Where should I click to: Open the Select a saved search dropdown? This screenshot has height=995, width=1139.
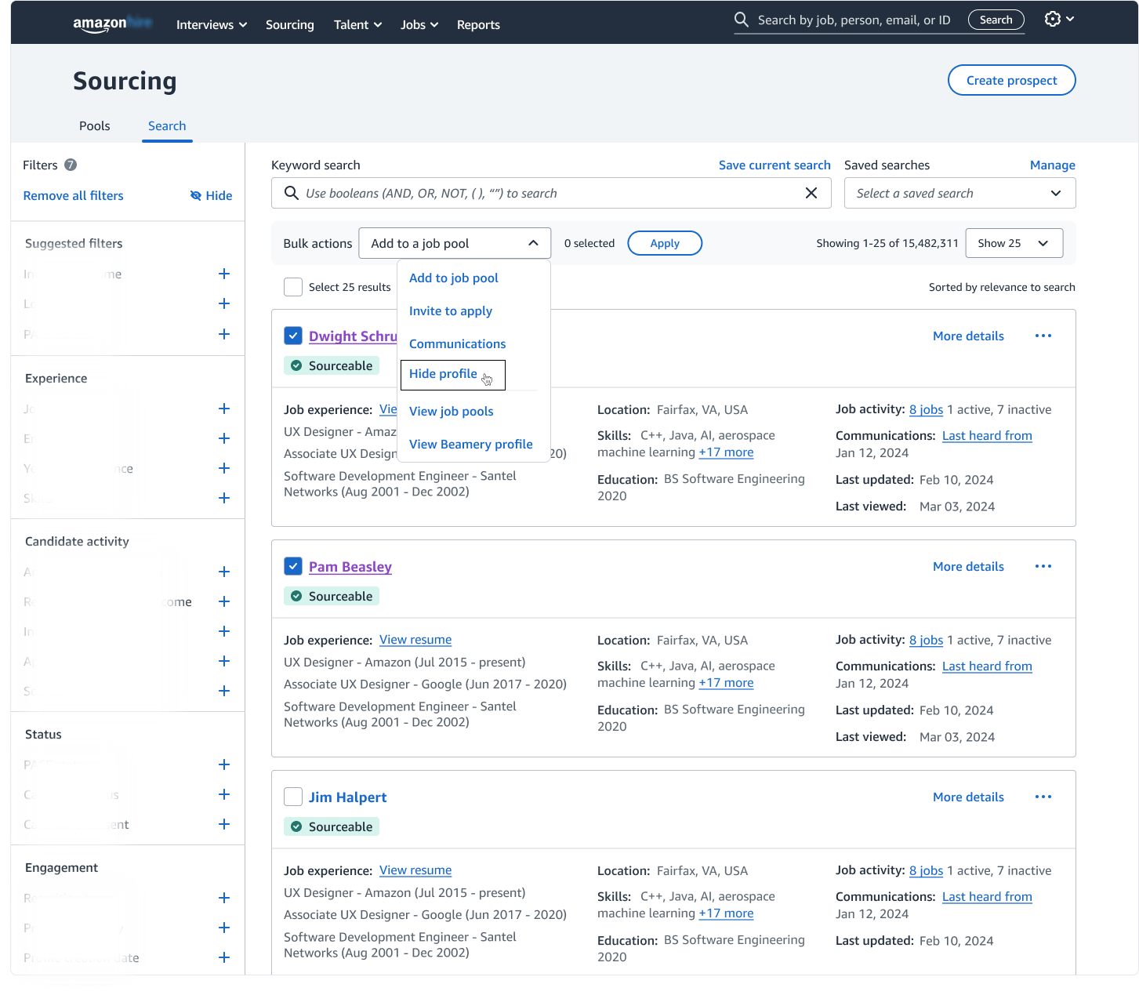click(x=959, y=193)
